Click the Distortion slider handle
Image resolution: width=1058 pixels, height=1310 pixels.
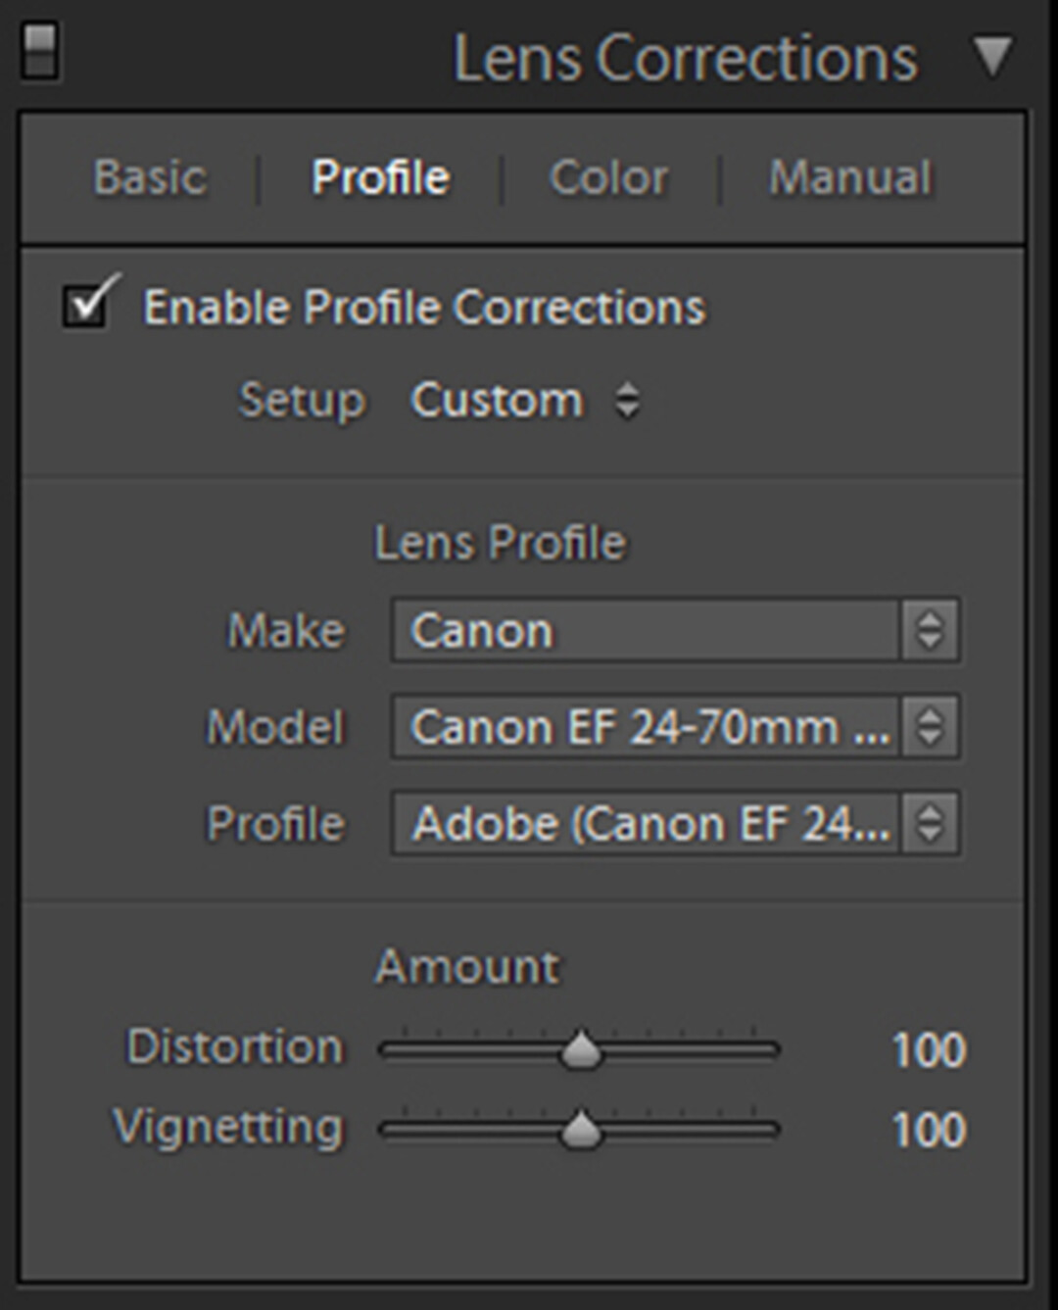click(581, 1049)
